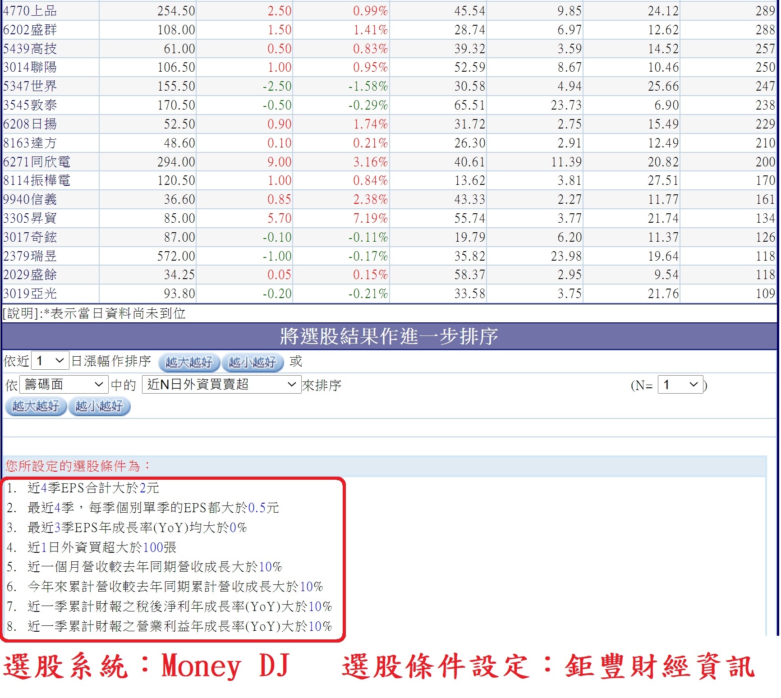Open stock link 5347世界
This screenshot has width=781, height=698.
[x=30, y=86]
